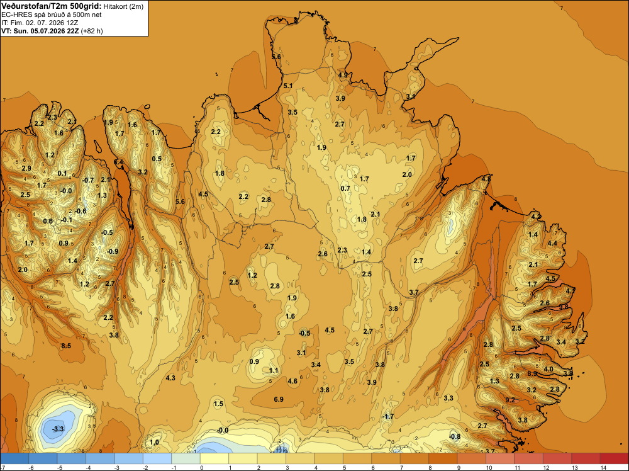Click legend swatch between 9 and 10
Viewport: 629px width, 471px height.
pyautogui.click(x=471, y=458)
